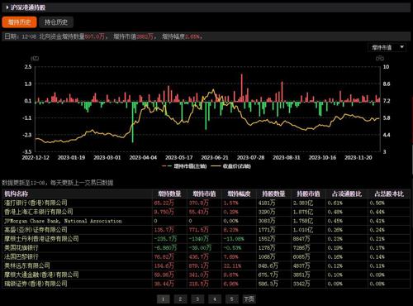Select 渣打银行(香港)有限公司 row

click(x=206, y=203)
